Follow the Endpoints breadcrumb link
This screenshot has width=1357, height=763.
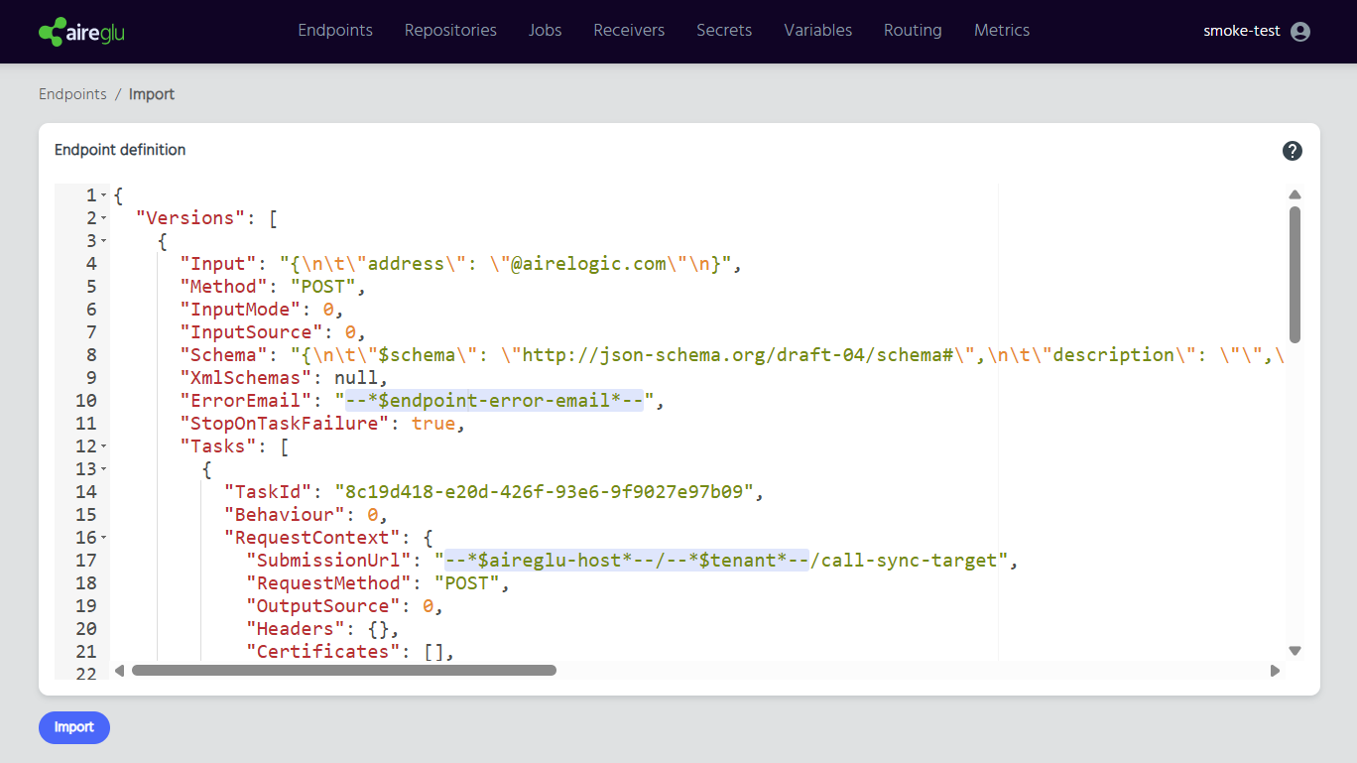click(x=72, y=94)
